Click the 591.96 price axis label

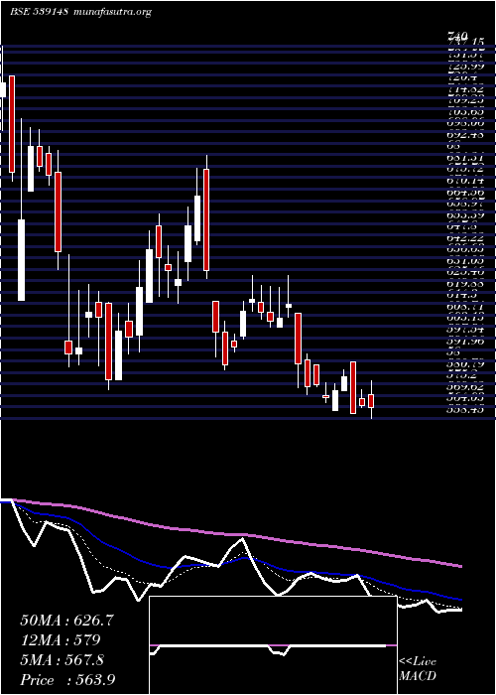click(x=465, y=342)
